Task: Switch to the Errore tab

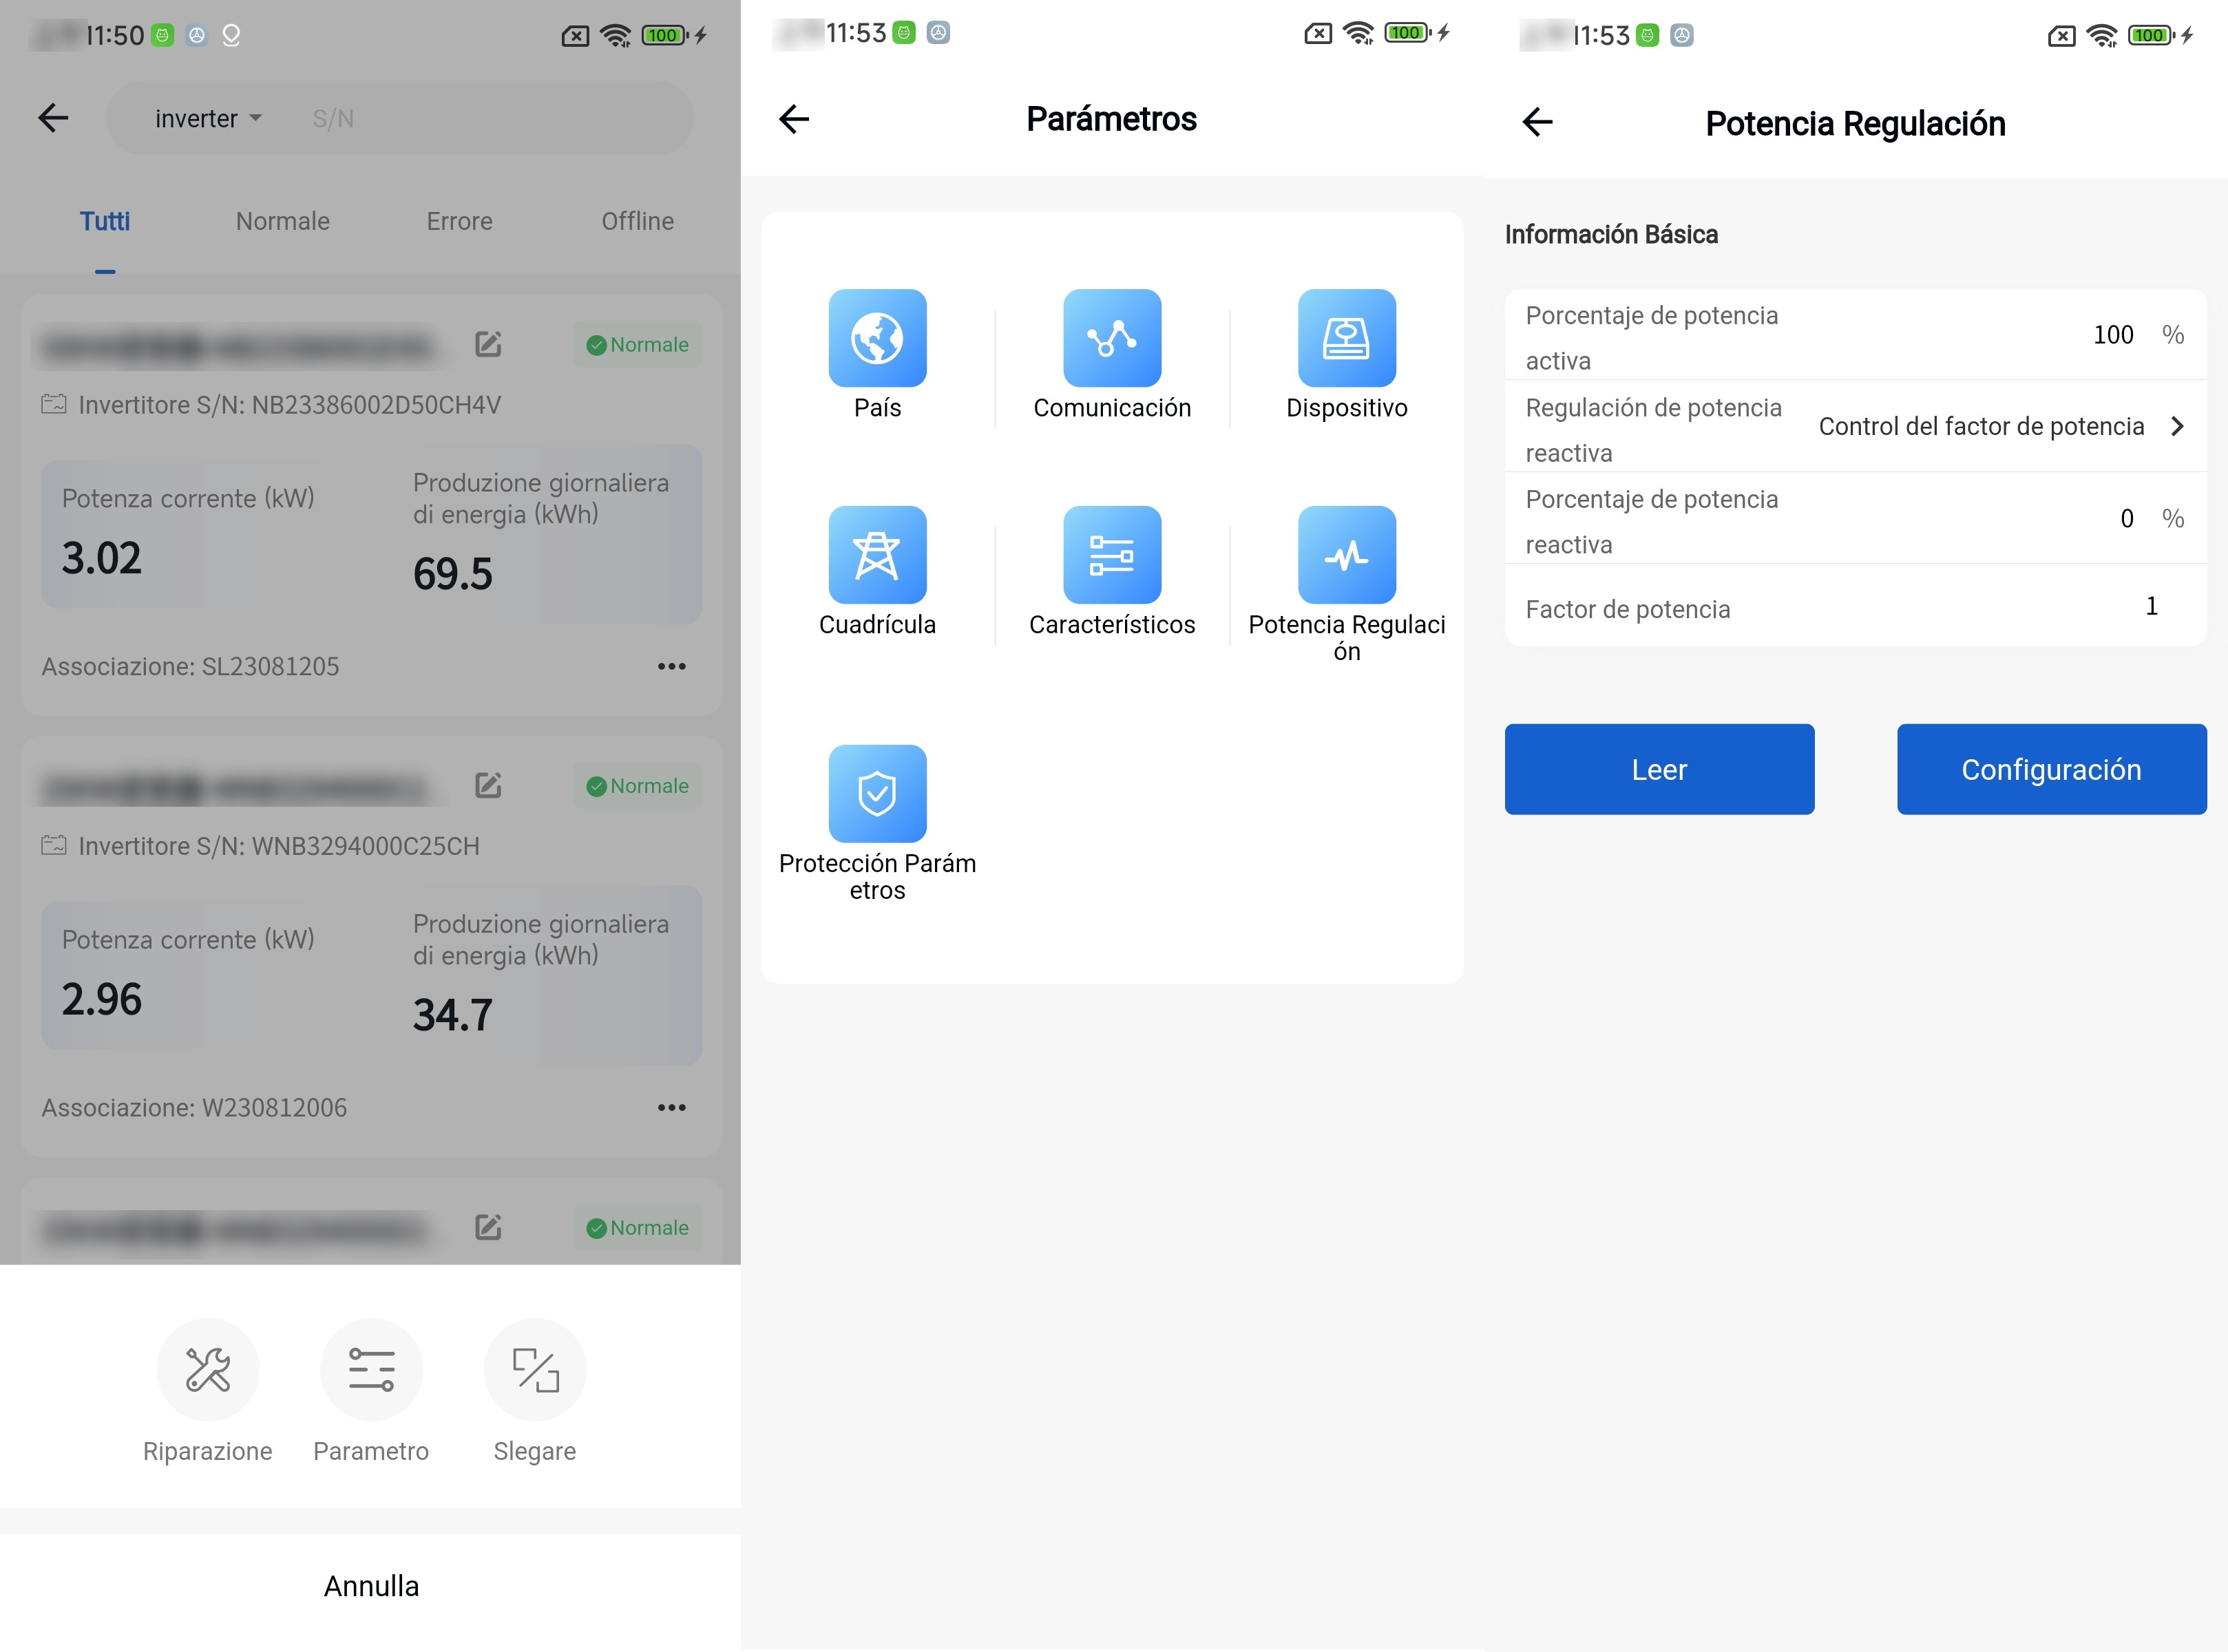Action: [x=459, y=221]
